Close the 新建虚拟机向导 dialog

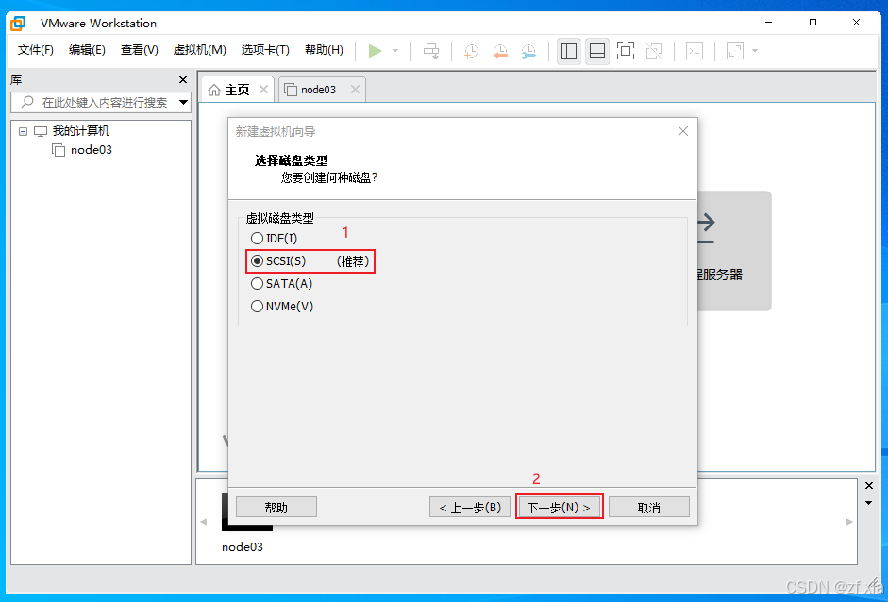(683, 131)
